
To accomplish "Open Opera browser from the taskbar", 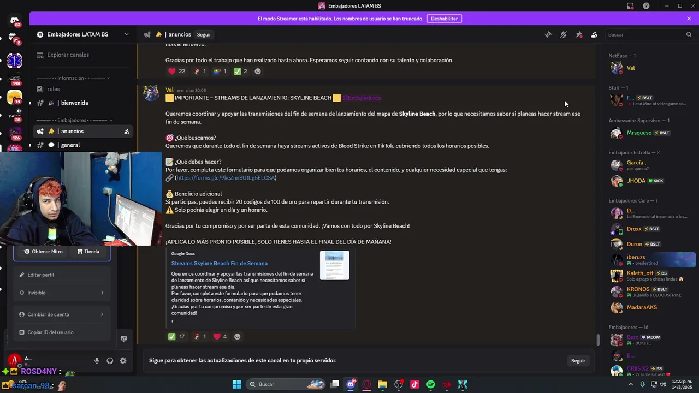I will tap(366, 384).
